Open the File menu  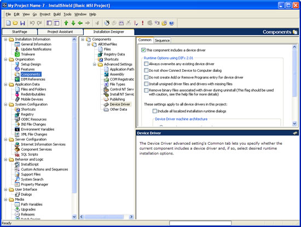[x=8, y=14]
